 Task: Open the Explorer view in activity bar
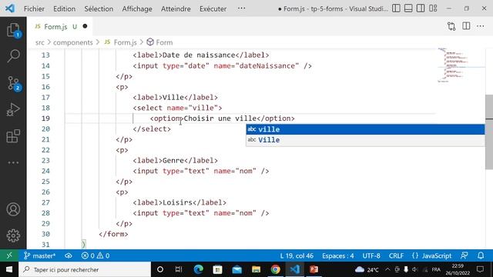13,30
